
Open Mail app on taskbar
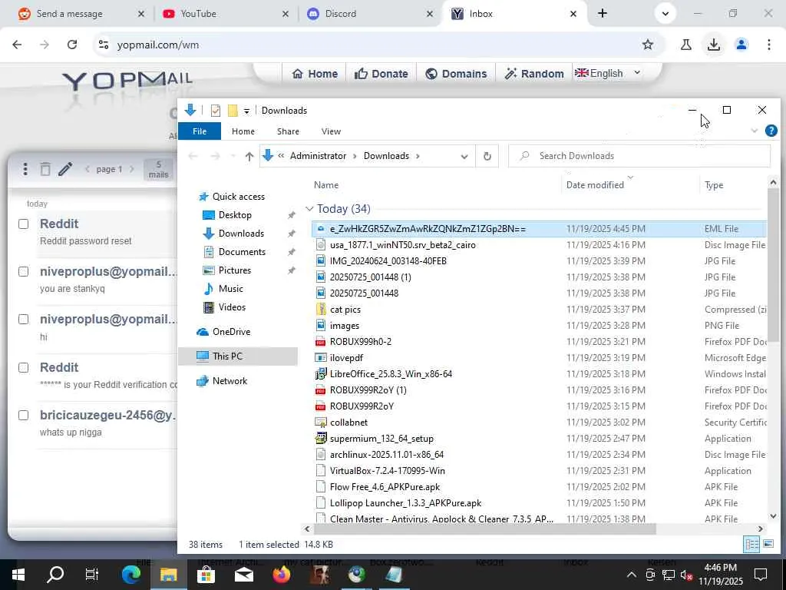(x=244, y=575)
